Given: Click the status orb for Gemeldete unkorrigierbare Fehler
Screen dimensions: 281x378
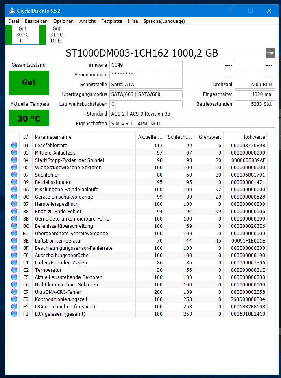Looking at the screenshot, I should click(x=14, y=218).
